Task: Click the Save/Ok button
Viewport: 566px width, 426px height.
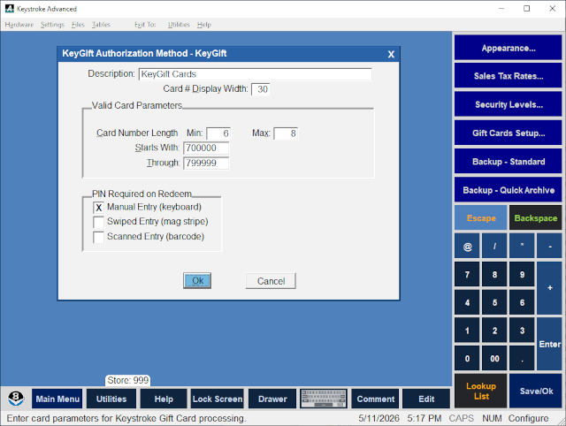Action: tap(535, 391)
